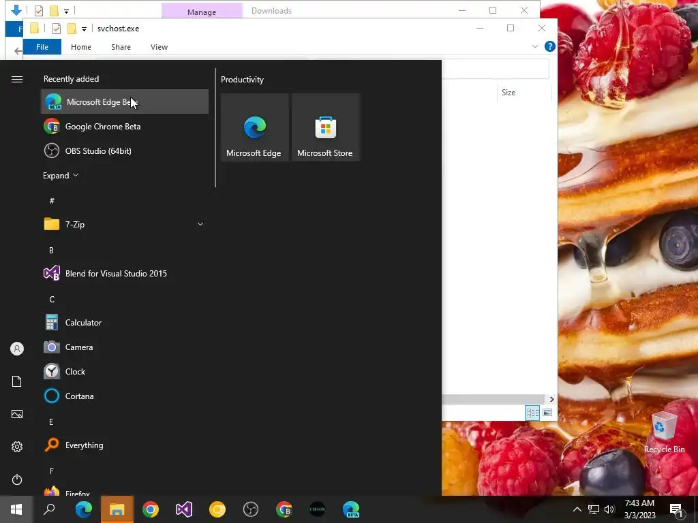Click the C letter header

coord(52,300)
